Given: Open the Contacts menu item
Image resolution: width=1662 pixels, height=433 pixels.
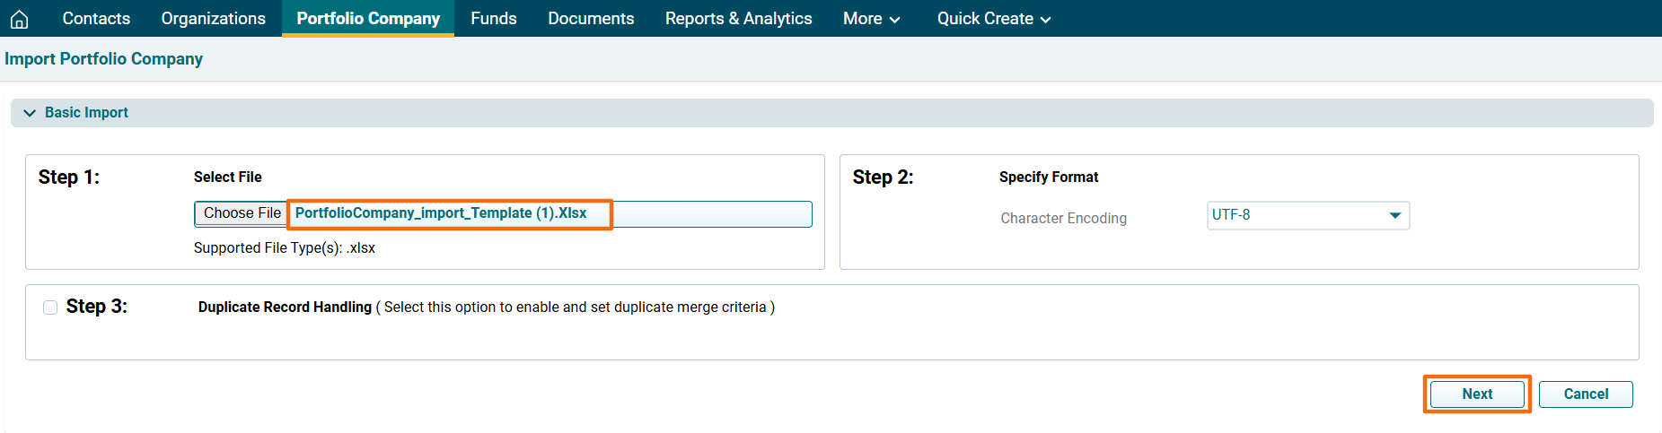Looking at the screenshot, I should point(96,19).
